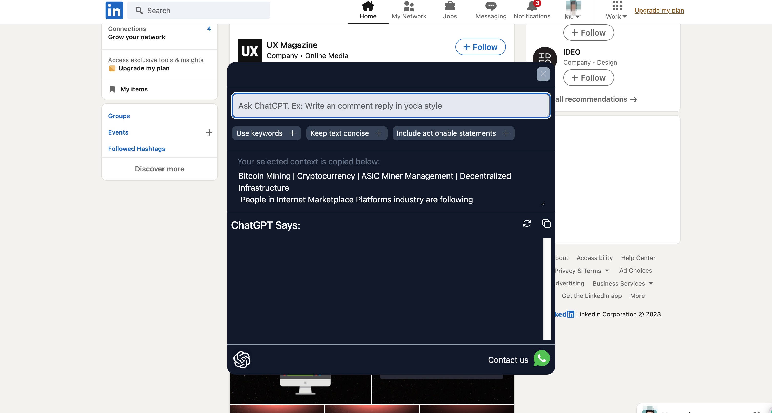Open the My Network icon
This screenshot has width=772, height=413.
(409, 6)
